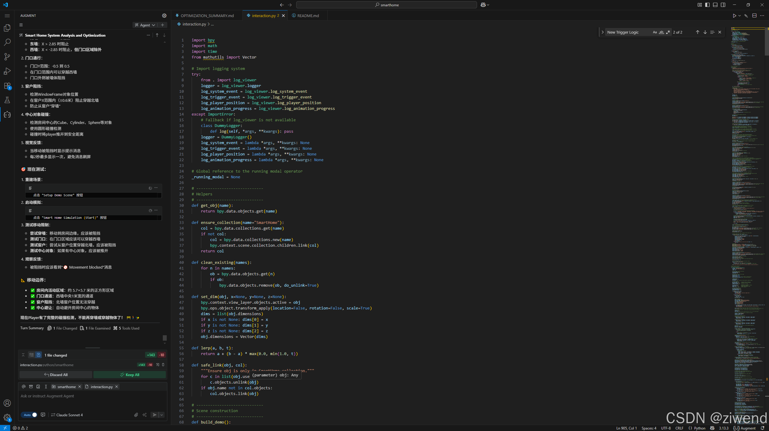Toggle bottom Panel visibility
This screenshot has width=769, height=431.
click(715, 5)
